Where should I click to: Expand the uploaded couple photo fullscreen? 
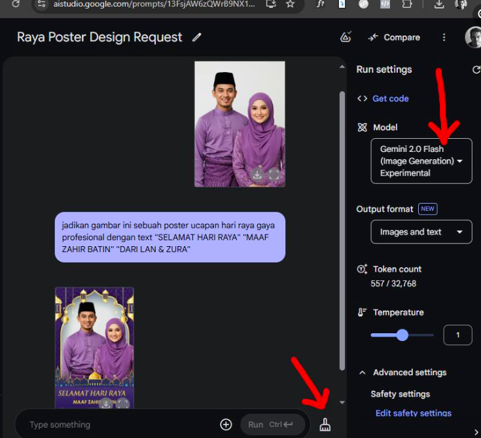click(x=274, y=174)
